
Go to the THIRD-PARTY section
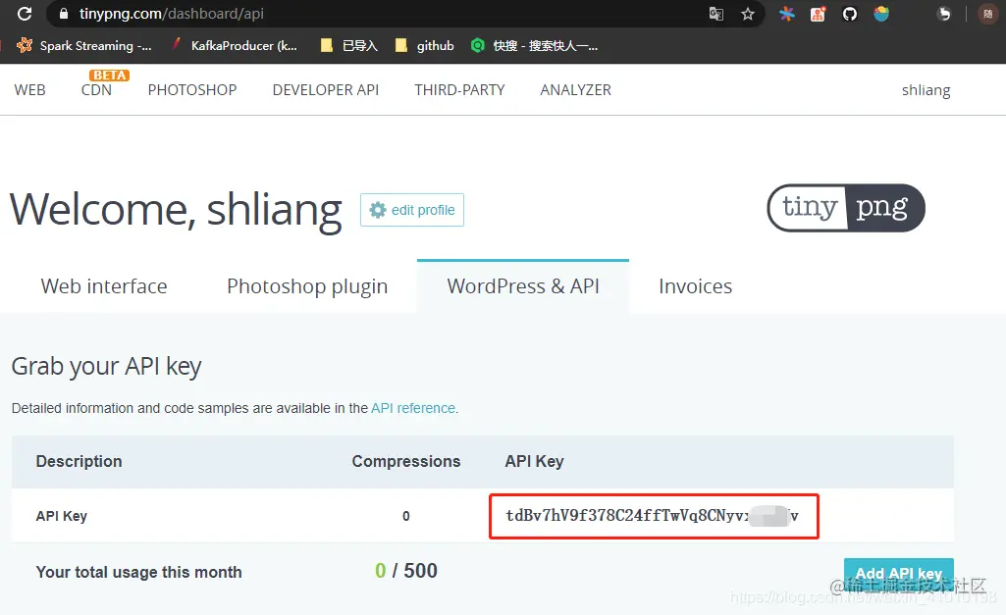click(x=459, y=89)
